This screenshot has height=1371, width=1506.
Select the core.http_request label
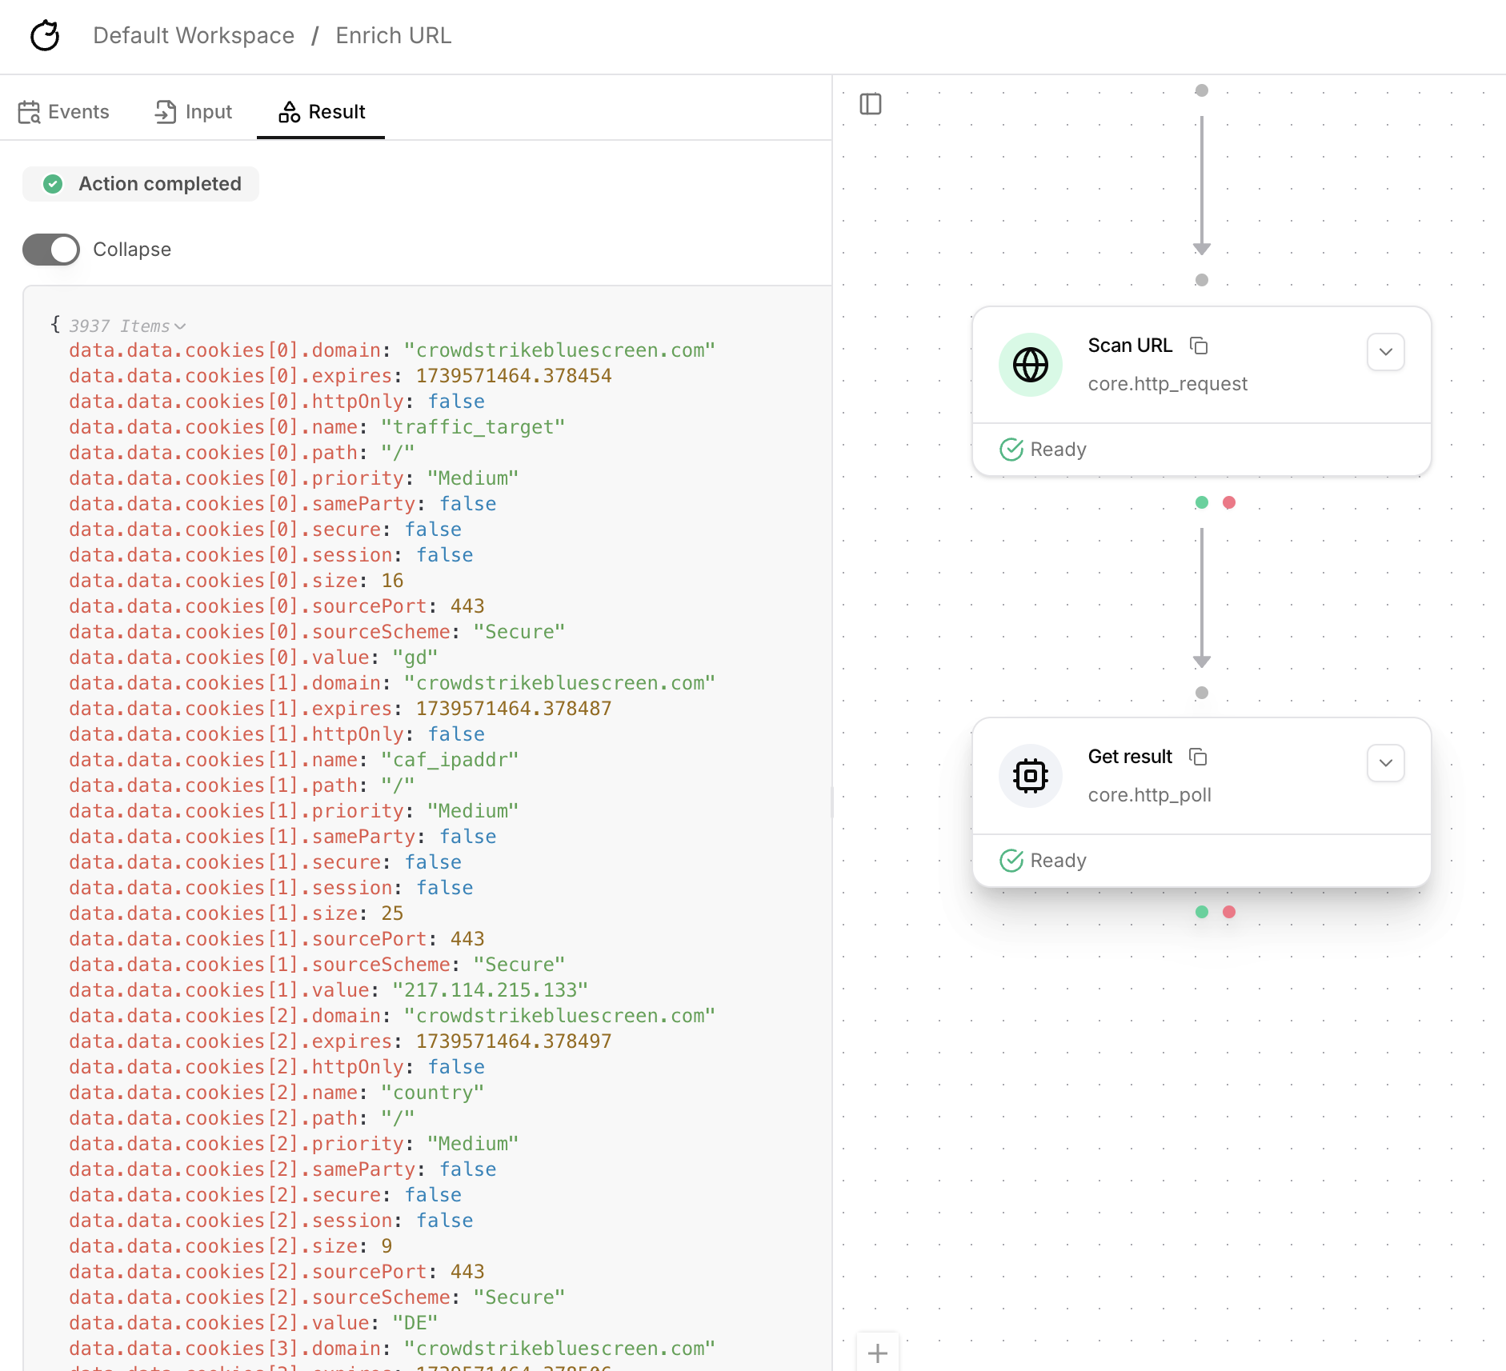pos(1168,384)
